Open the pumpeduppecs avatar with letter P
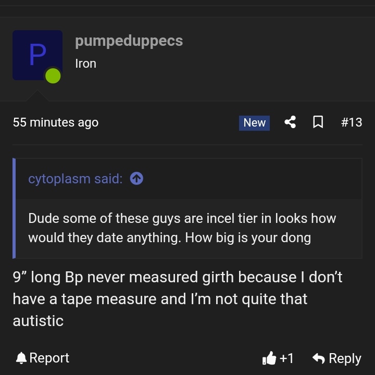Image resolution: width=375 pixels, height=375 pixels. pyautogui.click(x=37, y=55)
